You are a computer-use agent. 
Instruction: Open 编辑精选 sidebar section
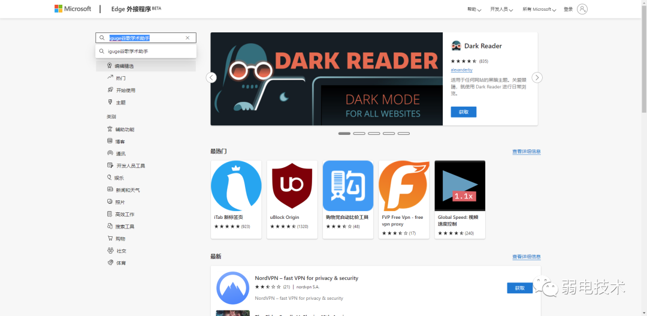(x=146, y=66)
